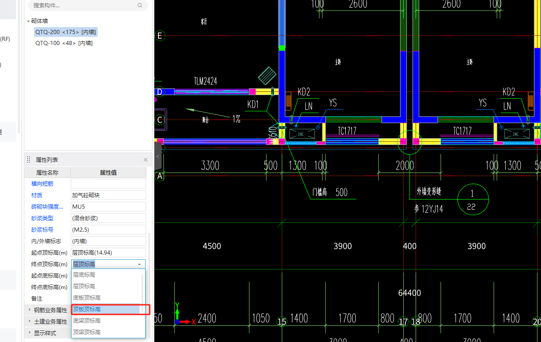Image resolution: width=541 pixels, height=342 pixels.
Task: Click axis bubble A in drawing
Action: (160, 177)
